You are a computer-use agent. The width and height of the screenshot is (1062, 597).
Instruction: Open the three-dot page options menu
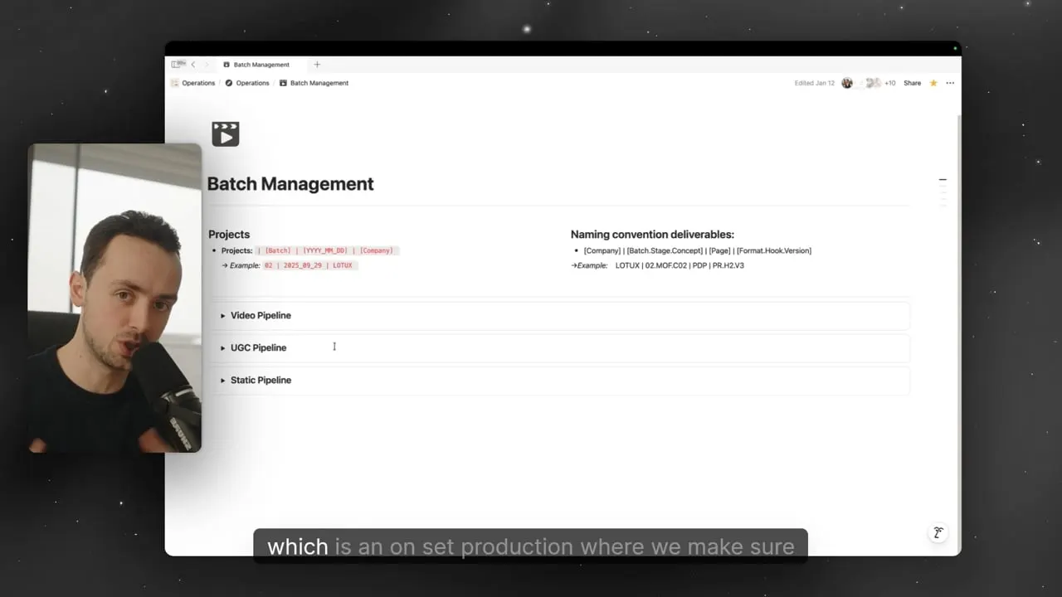(950, 83)
